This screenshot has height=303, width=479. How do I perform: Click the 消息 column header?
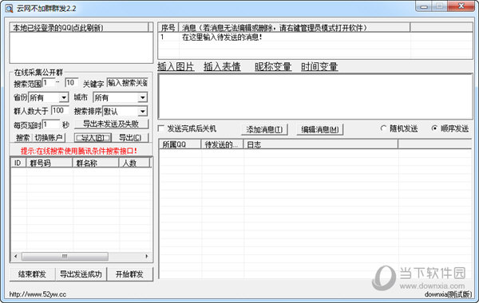coord(294,27)
